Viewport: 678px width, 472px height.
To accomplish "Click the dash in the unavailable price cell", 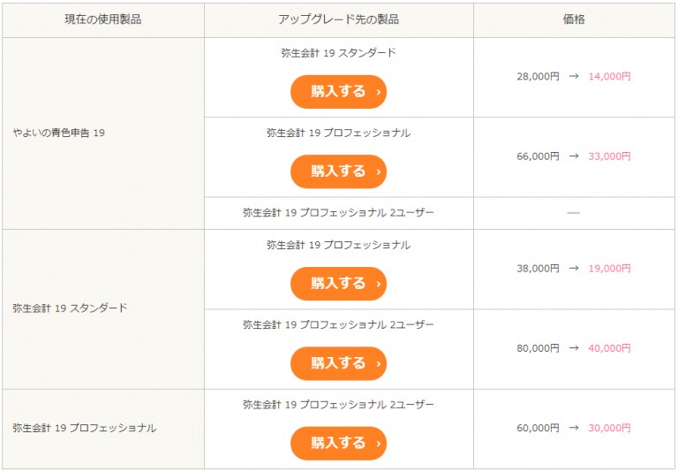I will [x=573, y=213].
